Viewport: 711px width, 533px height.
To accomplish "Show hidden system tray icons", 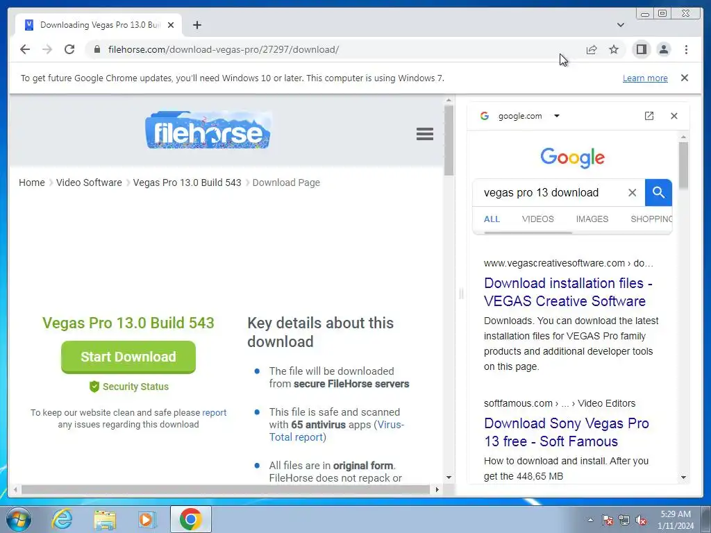I will tap(590, 520).
